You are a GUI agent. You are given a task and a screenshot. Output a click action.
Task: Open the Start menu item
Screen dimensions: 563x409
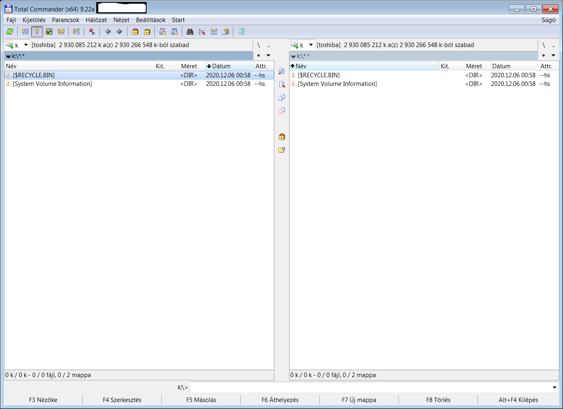(178, 20)
